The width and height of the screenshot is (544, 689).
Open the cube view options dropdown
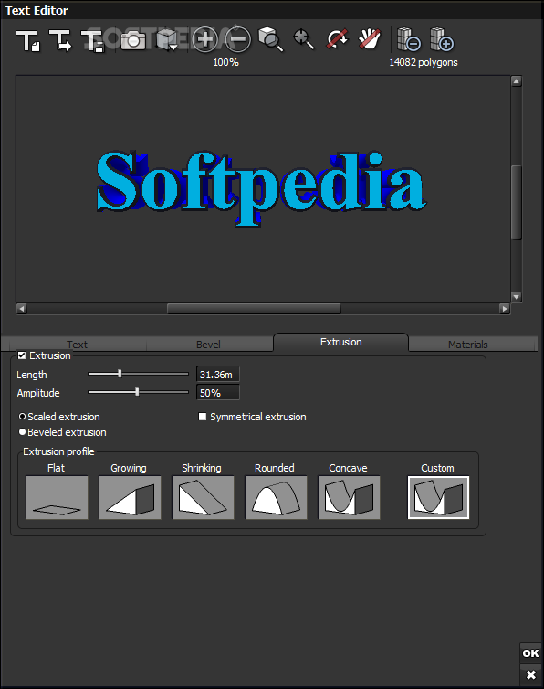coord(167,40)
